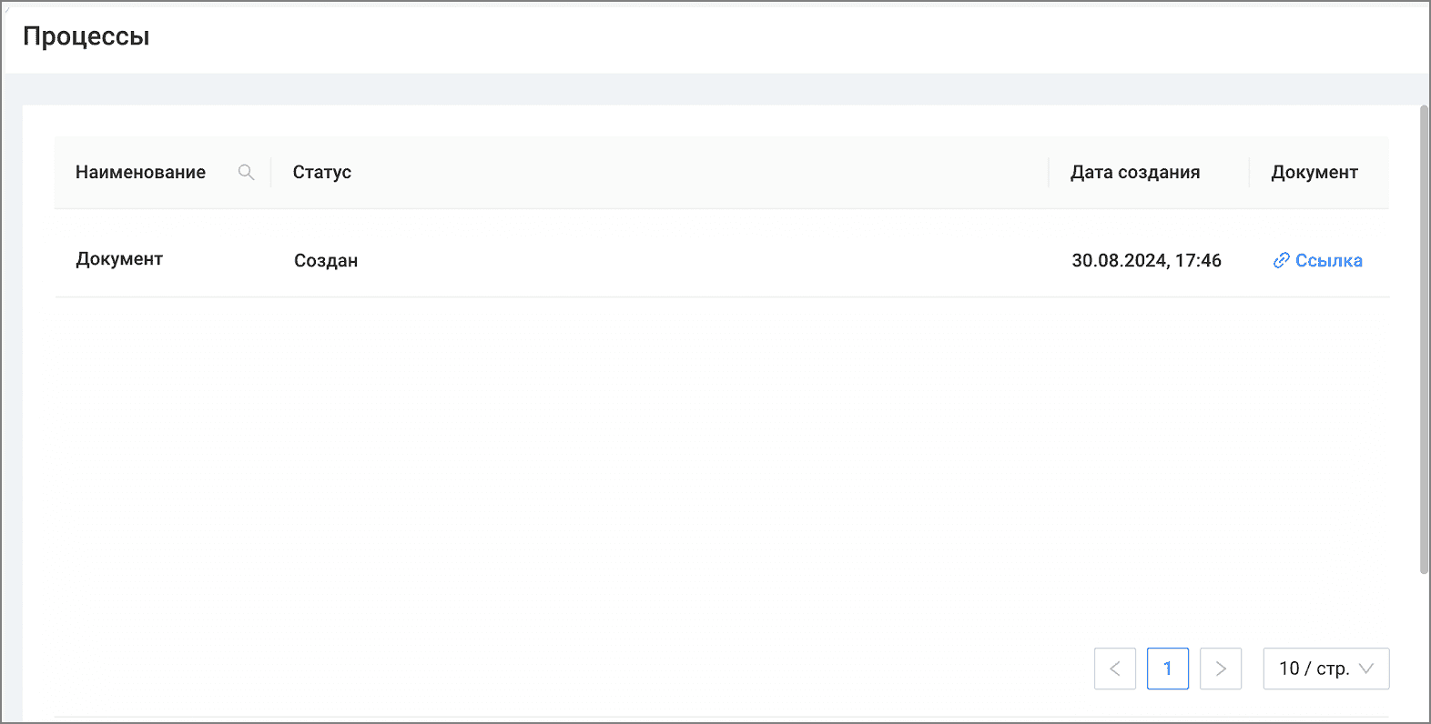This screenshot has width=1431, height=724.
Task: Go to the next page arrow
Action: click(x=1221, y=669)
